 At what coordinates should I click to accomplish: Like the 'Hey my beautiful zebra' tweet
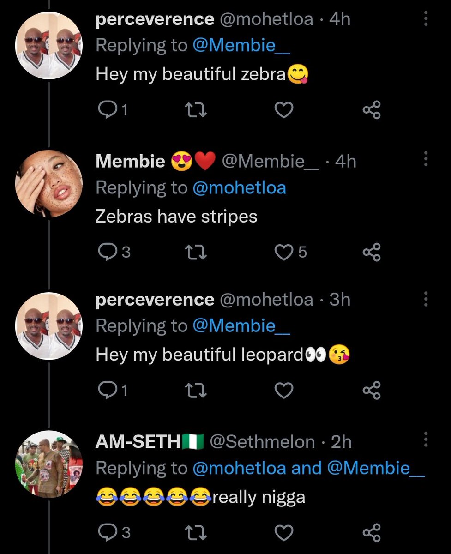284,110
